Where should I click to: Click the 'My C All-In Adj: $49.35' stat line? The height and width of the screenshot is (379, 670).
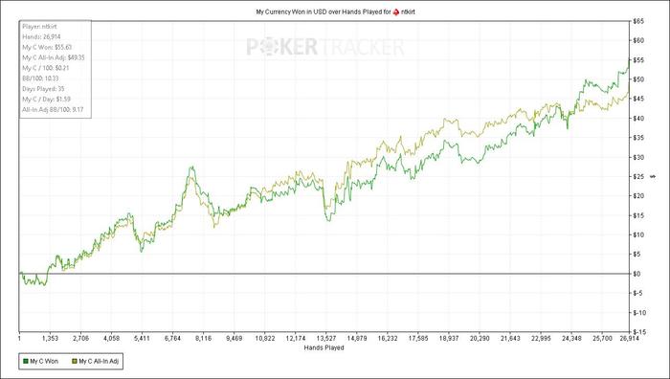(54, 57)
